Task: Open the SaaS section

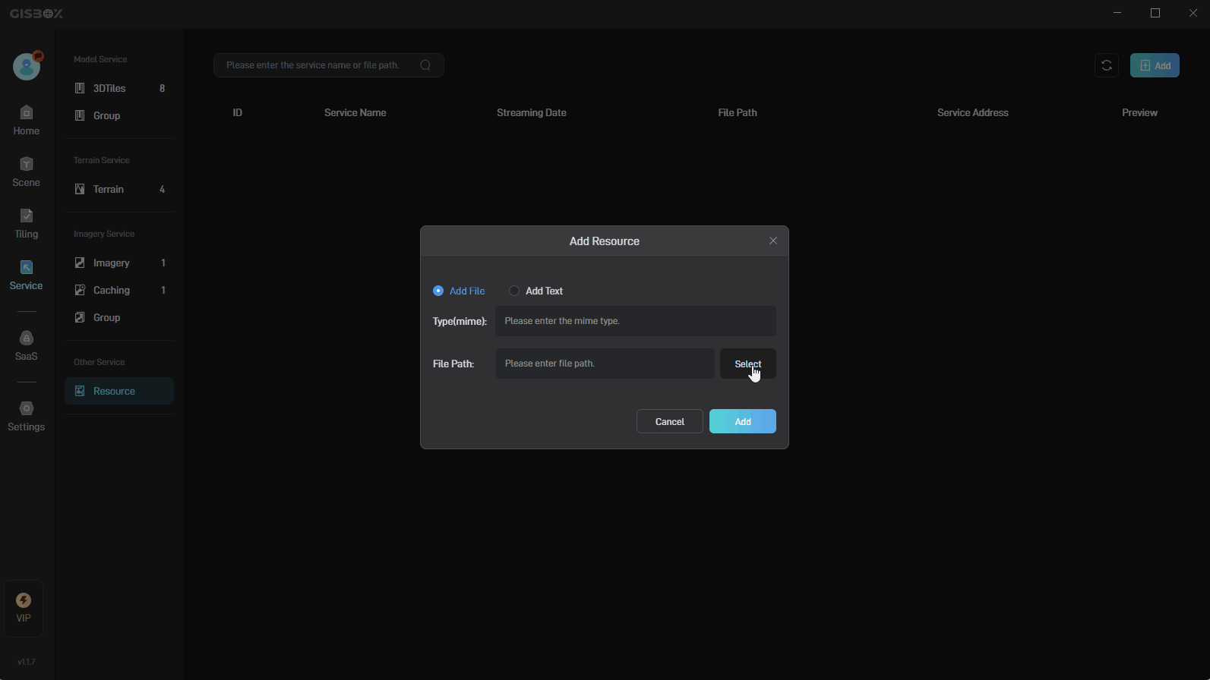Action: (26, 346)
